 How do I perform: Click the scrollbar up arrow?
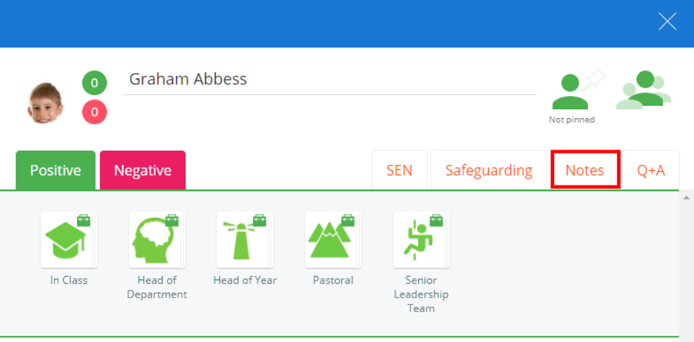686,197
